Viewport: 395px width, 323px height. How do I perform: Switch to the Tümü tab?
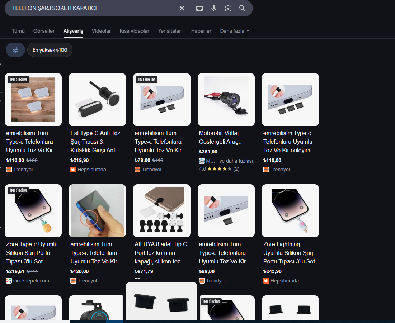18,31
